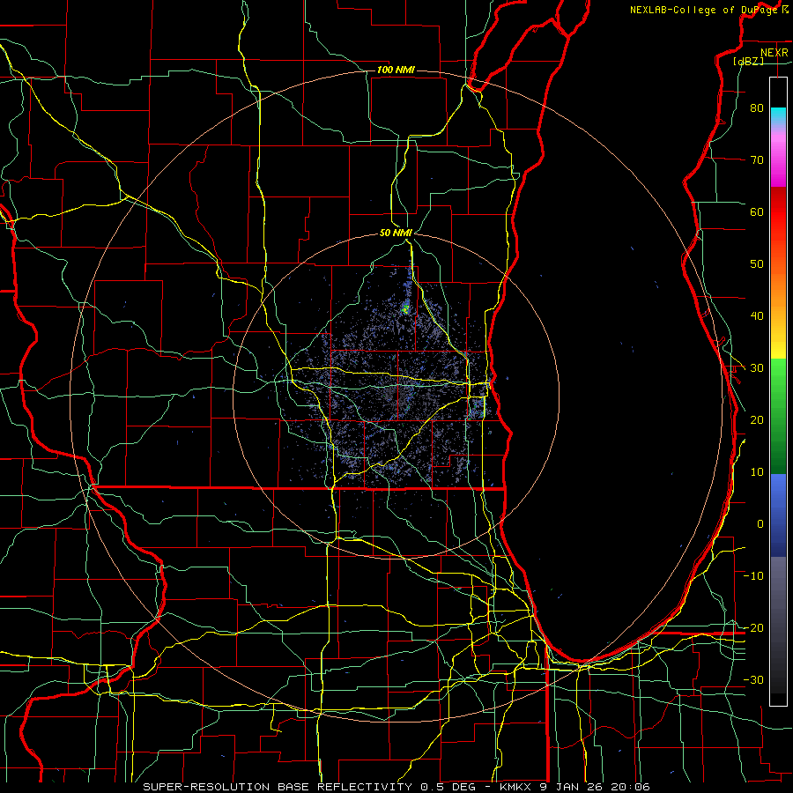Click the '-30' value on the dBZ scale

pos(753,679)
